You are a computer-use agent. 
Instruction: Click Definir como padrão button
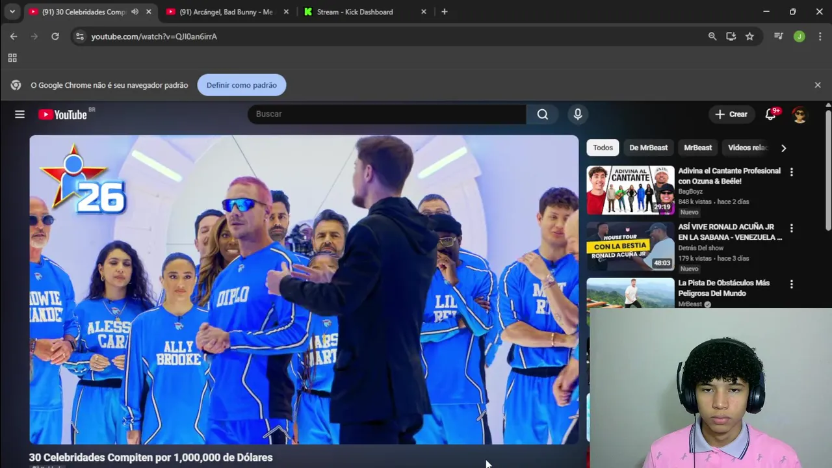tap(241, 85)
